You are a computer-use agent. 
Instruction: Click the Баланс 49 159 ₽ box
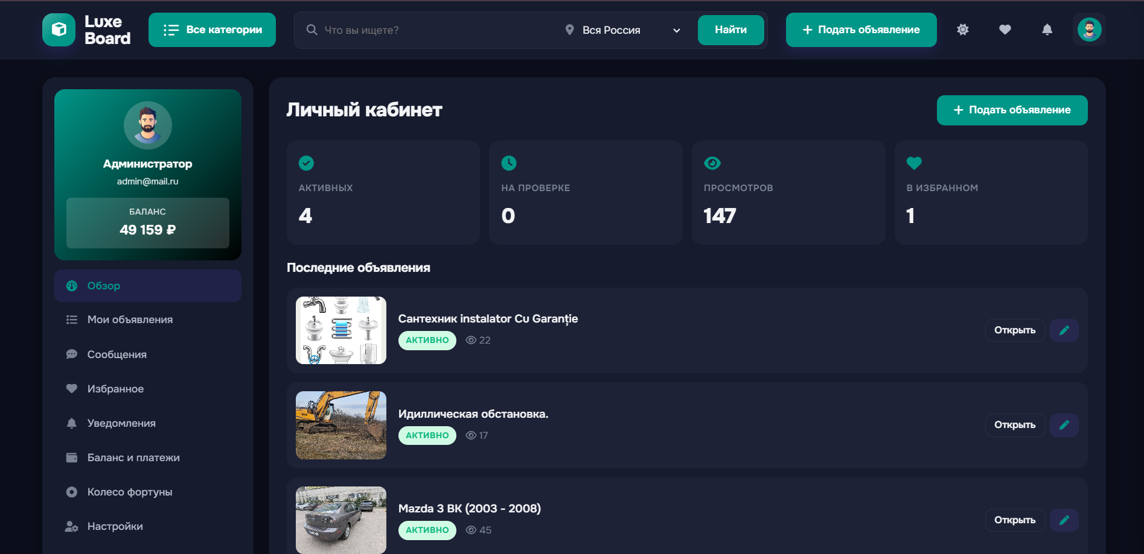click(x=148, y=223)
